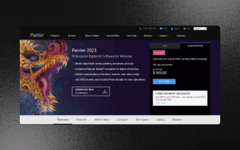Viewport: 240px width, 150px height.
Task: Open Special Offers in navigation
Action: [x=113, y=36]
